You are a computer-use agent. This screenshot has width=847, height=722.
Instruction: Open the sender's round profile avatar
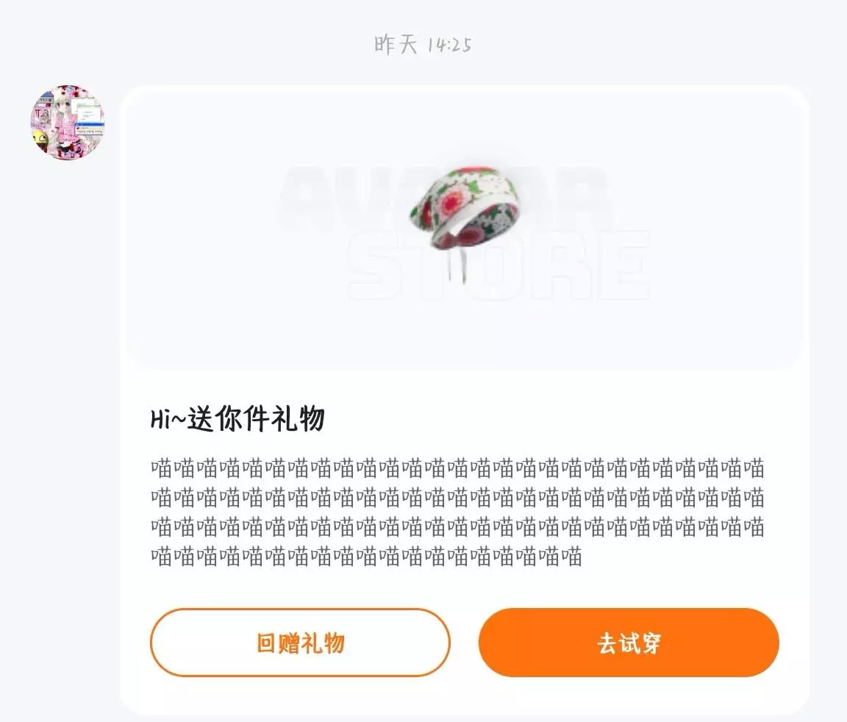[x=68, y=122]
